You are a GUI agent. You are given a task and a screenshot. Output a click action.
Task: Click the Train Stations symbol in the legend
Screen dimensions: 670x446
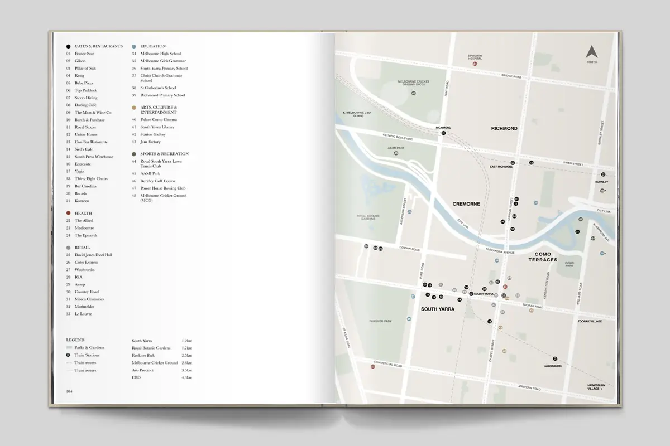(68, 355)
